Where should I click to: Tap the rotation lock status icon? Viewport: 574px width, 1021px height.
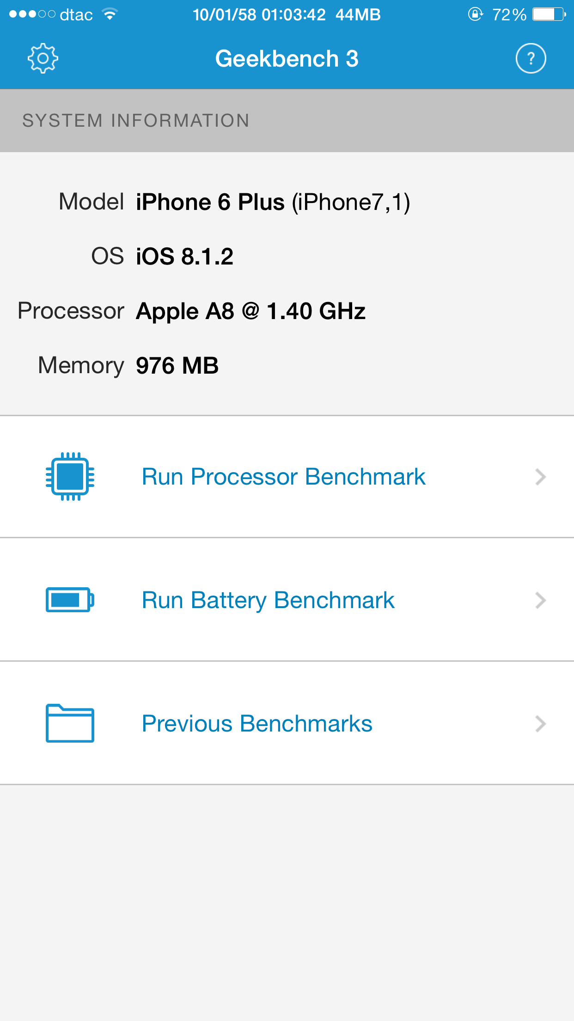tap(475, 14)
